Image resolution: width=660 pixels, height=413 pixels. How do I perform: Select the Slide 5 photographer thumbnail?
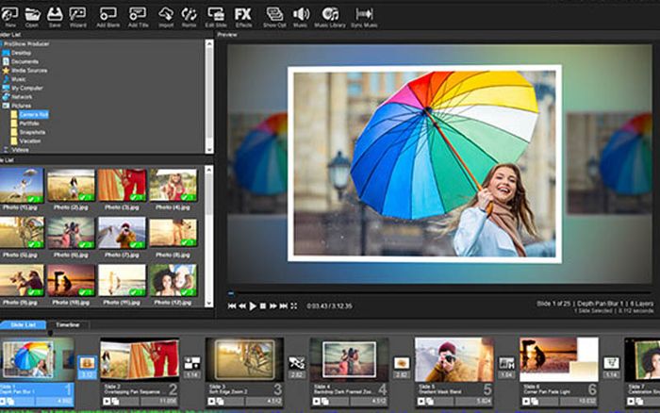454,359
